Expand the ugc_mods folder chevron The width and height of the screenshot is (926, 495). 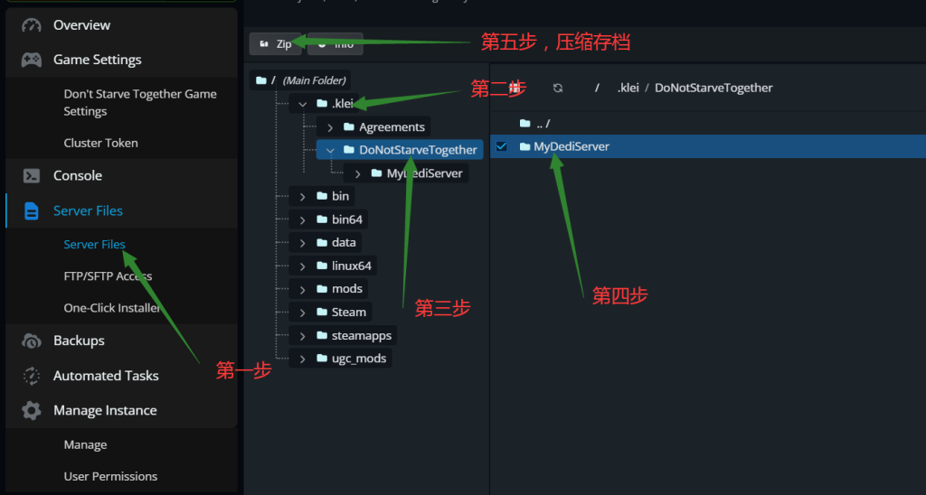tap(303, 359)
